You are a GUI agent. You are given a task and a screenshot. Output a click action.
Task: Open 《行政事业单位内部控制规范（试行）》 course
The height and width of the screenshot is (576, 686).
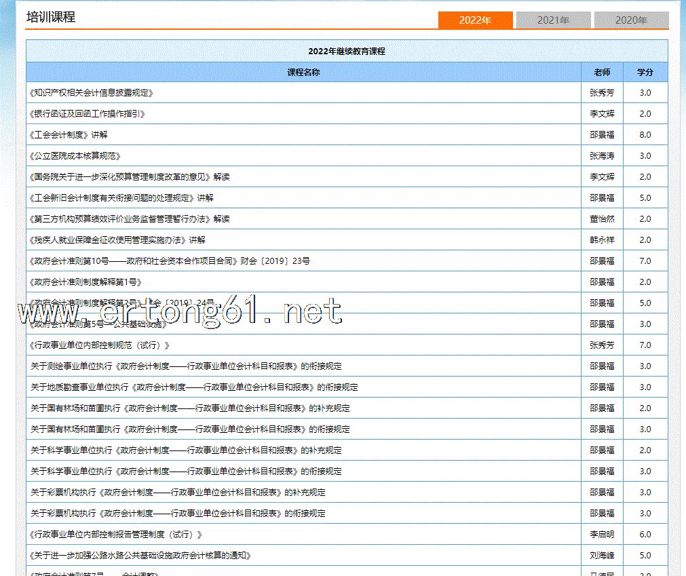coord(100,345)
